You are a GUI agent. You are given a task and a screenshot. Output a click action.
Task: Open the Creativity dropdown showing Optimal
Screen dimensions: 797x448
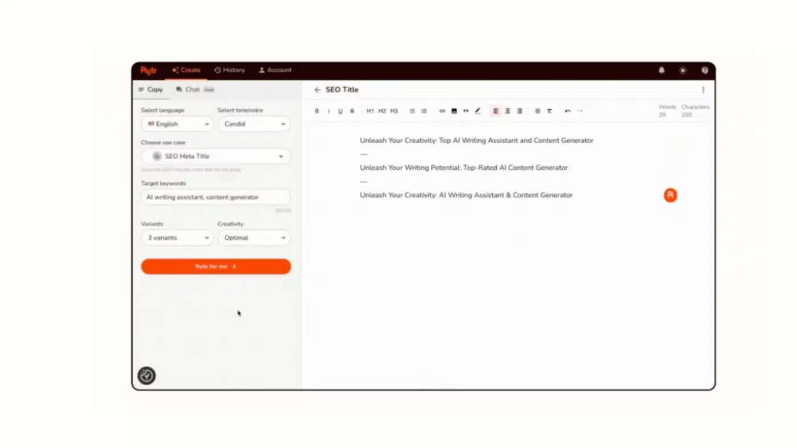[x=254, y=238]
